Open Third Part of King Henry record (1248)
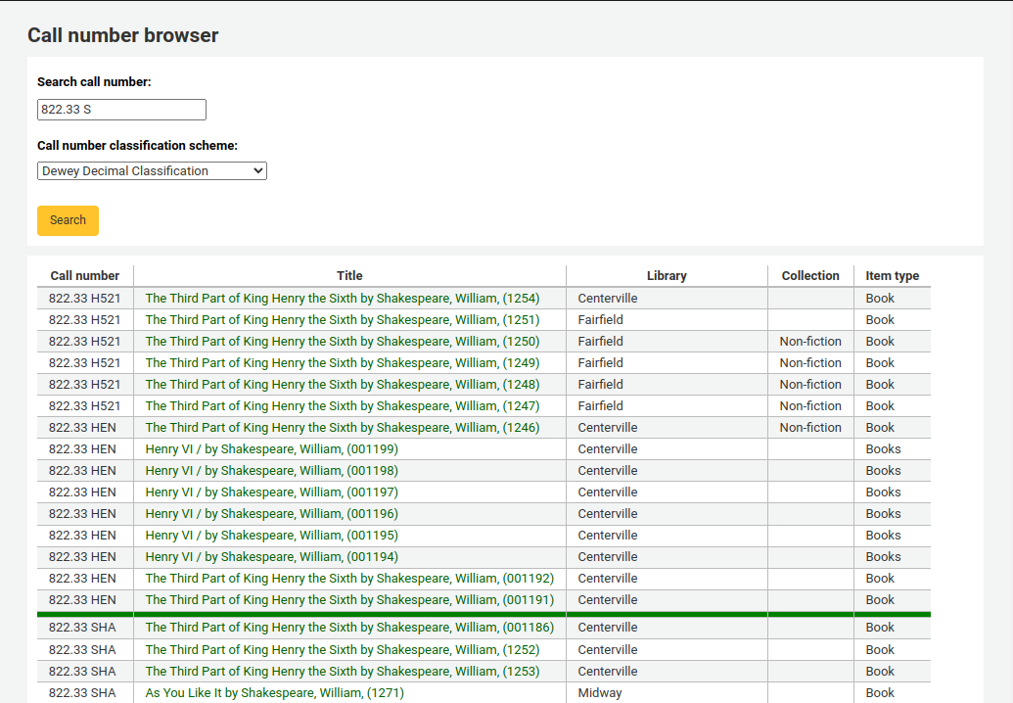Image resolution: width=1013 pixels, height=703 pixels. coord(342,385)
